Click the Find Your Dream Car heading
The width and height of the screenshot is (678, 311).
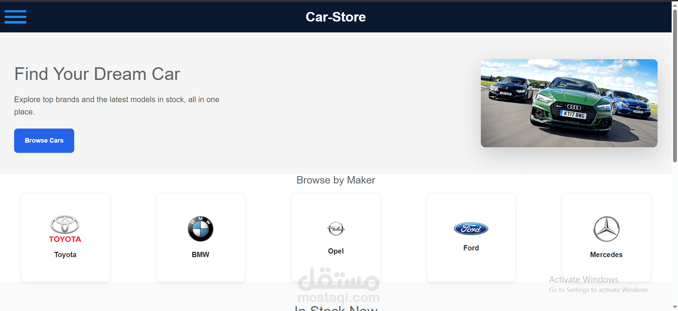click(97, 74)
